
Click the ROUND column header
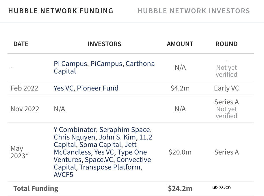pyautogui.click(x=226, y=44)
